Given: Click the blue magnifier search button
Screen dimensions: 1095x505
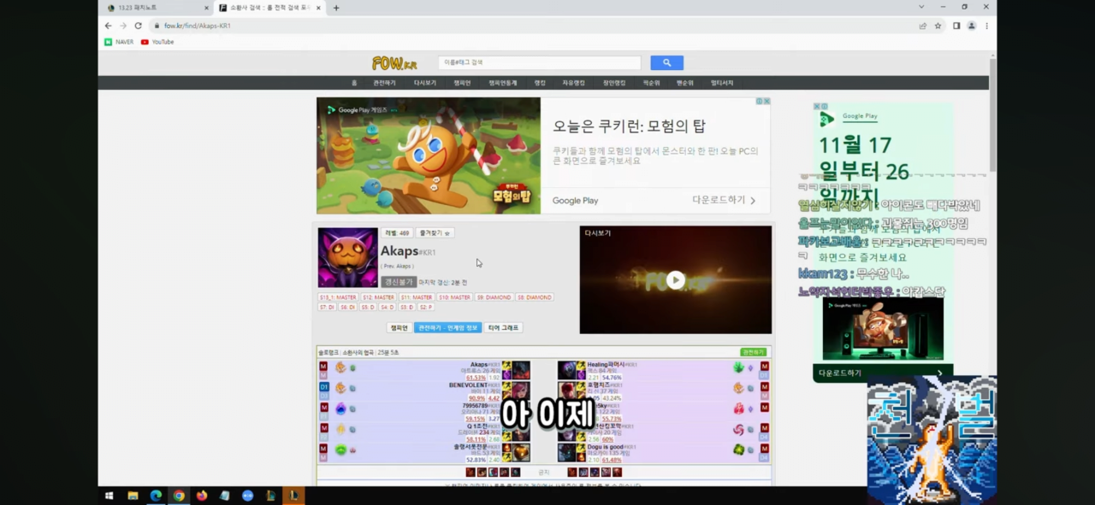Looking at the screenshot, I should click(x=666, y=63).
